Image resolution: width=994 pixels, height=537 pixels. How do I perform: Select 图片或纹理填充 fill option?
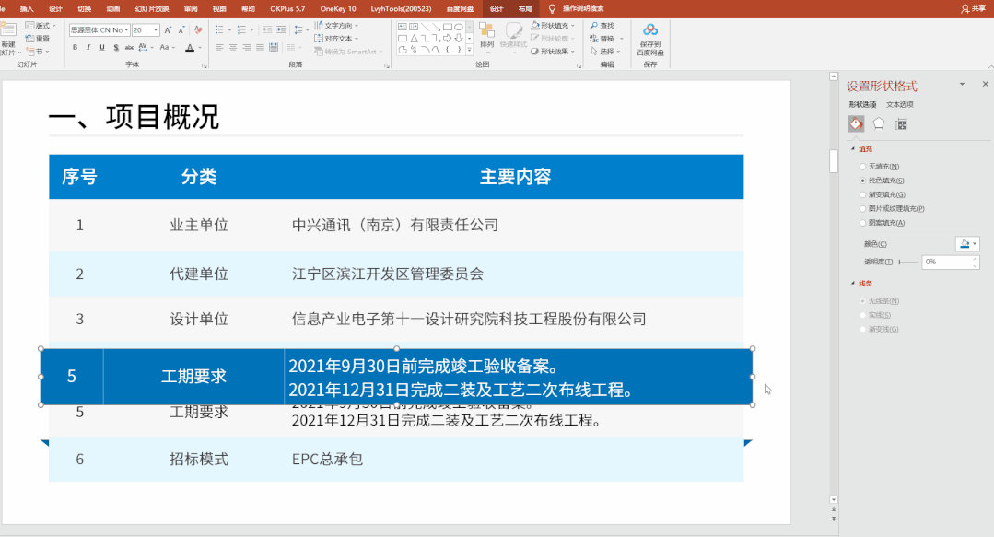[x=862, y=209]
